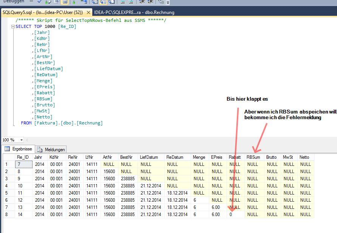Toggle the highlighted IntelliSense Enabled icon
The height and width of the screenshot is (233, 337).
[x=65, y=2]
